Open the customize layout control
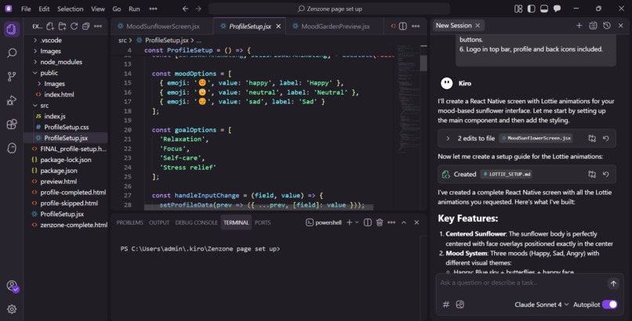 (x=518, y=9)
